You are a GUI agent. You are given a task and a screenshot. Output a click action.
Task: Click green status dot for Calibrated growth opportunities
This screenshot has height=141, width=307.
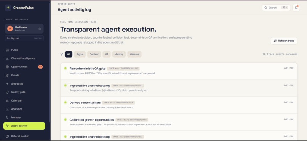click(x=66, y=119)
